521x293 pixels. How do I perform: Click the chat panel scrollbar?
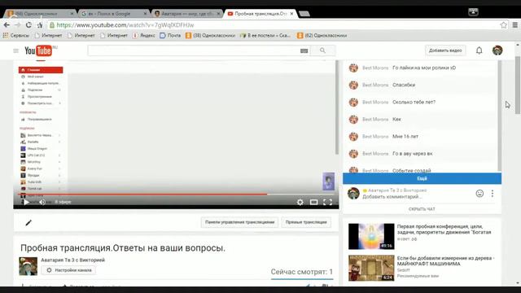click(499, 116)
